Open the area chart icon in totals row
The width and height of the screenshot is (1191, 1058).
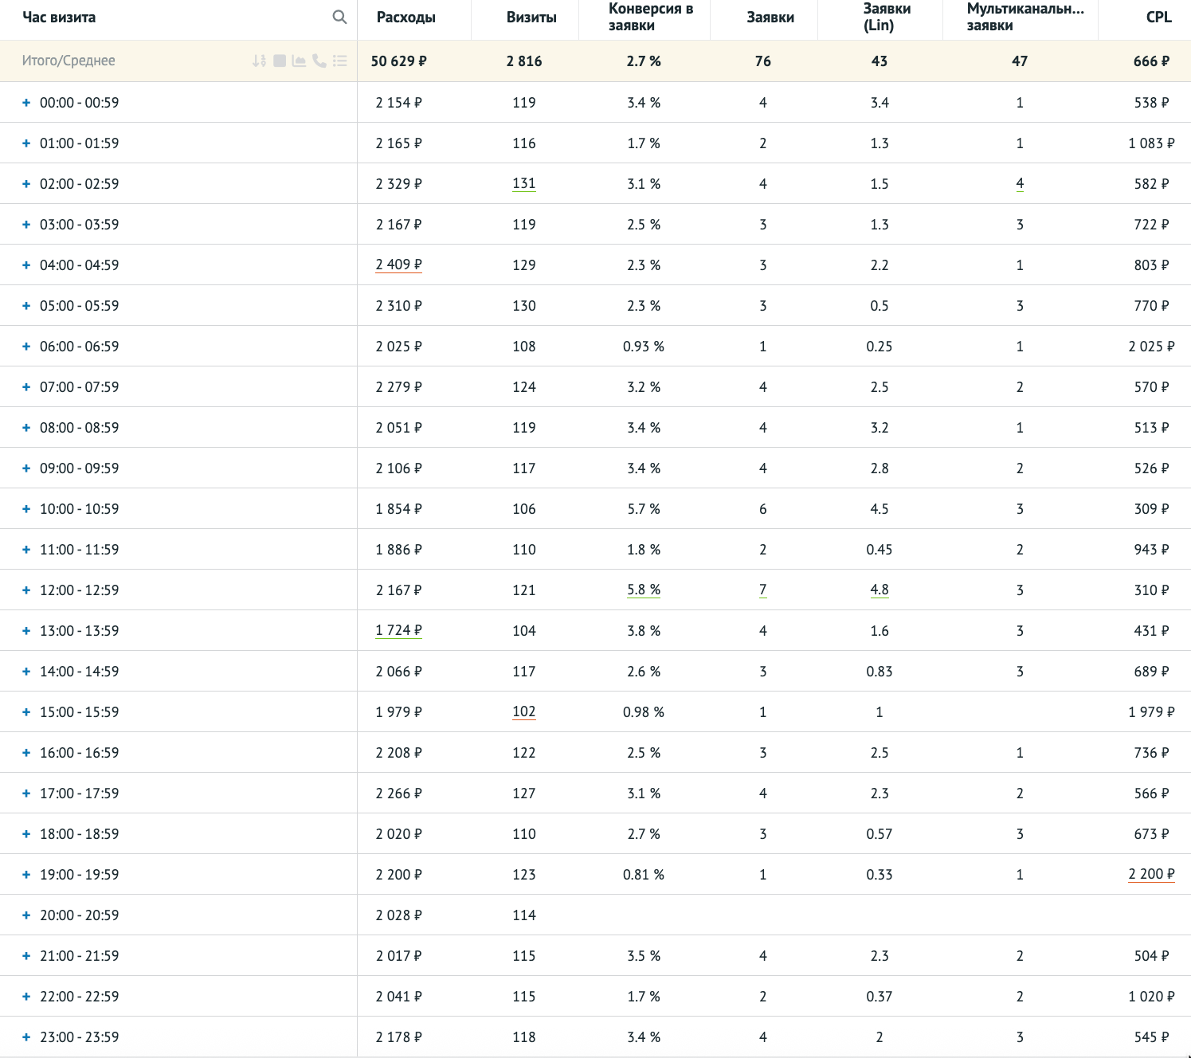click(x=300, y=61)
